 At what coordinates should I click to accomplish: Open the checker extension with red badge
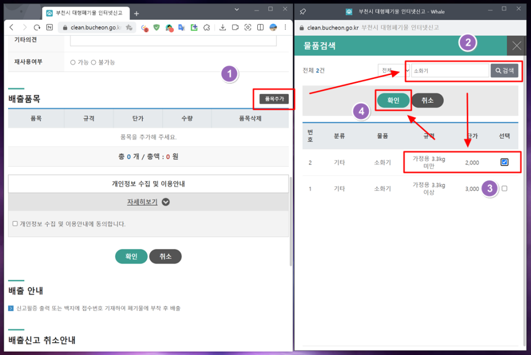(x=145, y=28)
